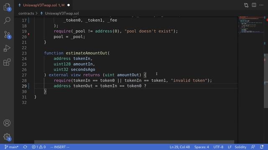Click "pool doesn't exist" string
Viewport: 268px width, 150px height.
(149, 31)
